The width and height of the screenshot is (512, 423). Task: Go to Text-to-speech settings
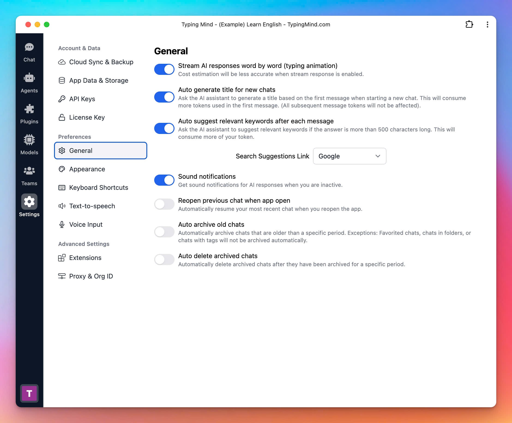[100, 206]
